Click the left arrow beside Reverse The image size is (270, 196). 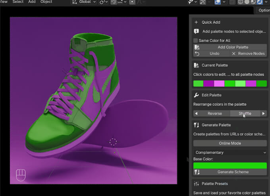point(196,113)
